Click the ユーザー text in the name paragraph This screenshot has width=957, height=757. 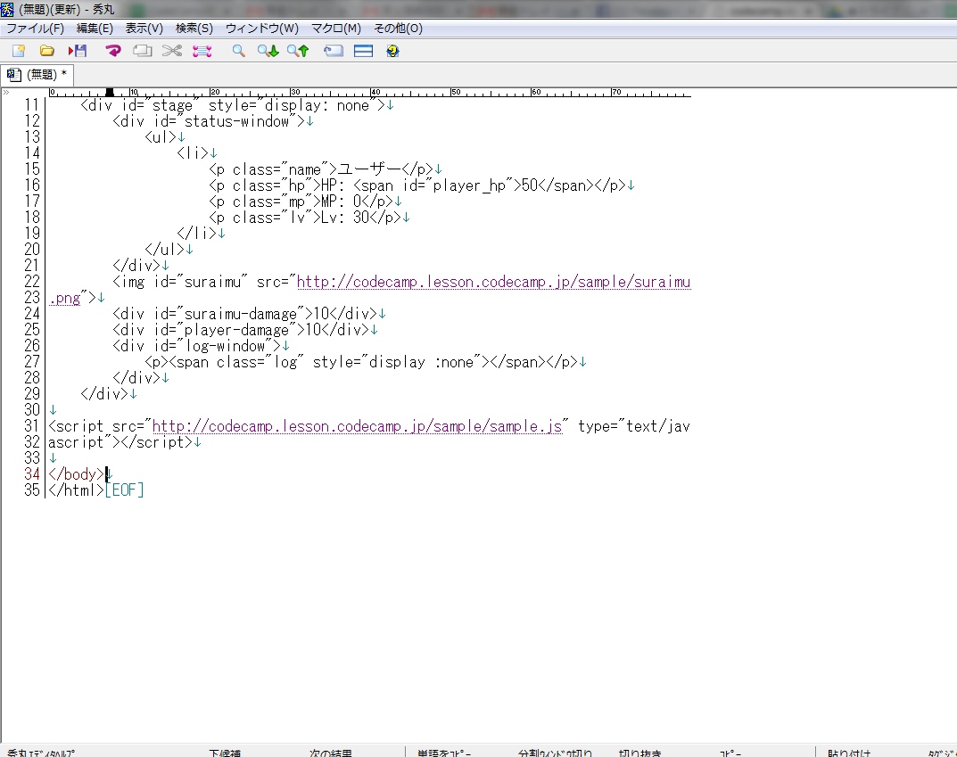369,169
